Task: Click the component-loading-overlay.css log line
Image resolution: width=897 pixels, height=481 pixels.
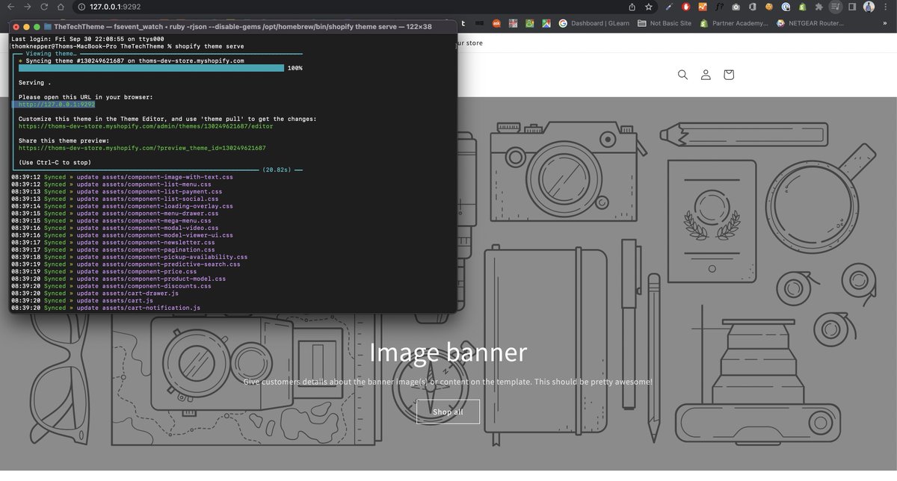Action: [122, 206]
